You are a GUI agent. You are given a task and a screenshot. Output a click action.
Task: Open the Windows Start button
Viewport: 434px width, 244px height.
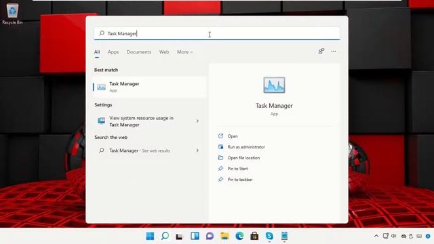150,236
